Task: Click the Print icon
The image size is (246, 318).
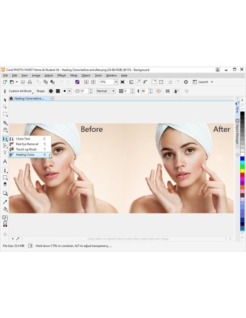Action: tap(30, 82)
